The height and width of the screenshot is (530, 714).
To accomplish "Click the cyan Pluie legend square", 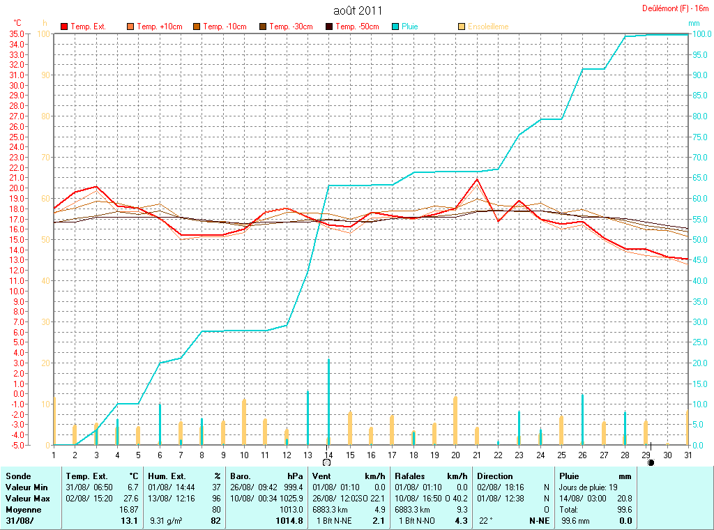I will tap(395, 26).
